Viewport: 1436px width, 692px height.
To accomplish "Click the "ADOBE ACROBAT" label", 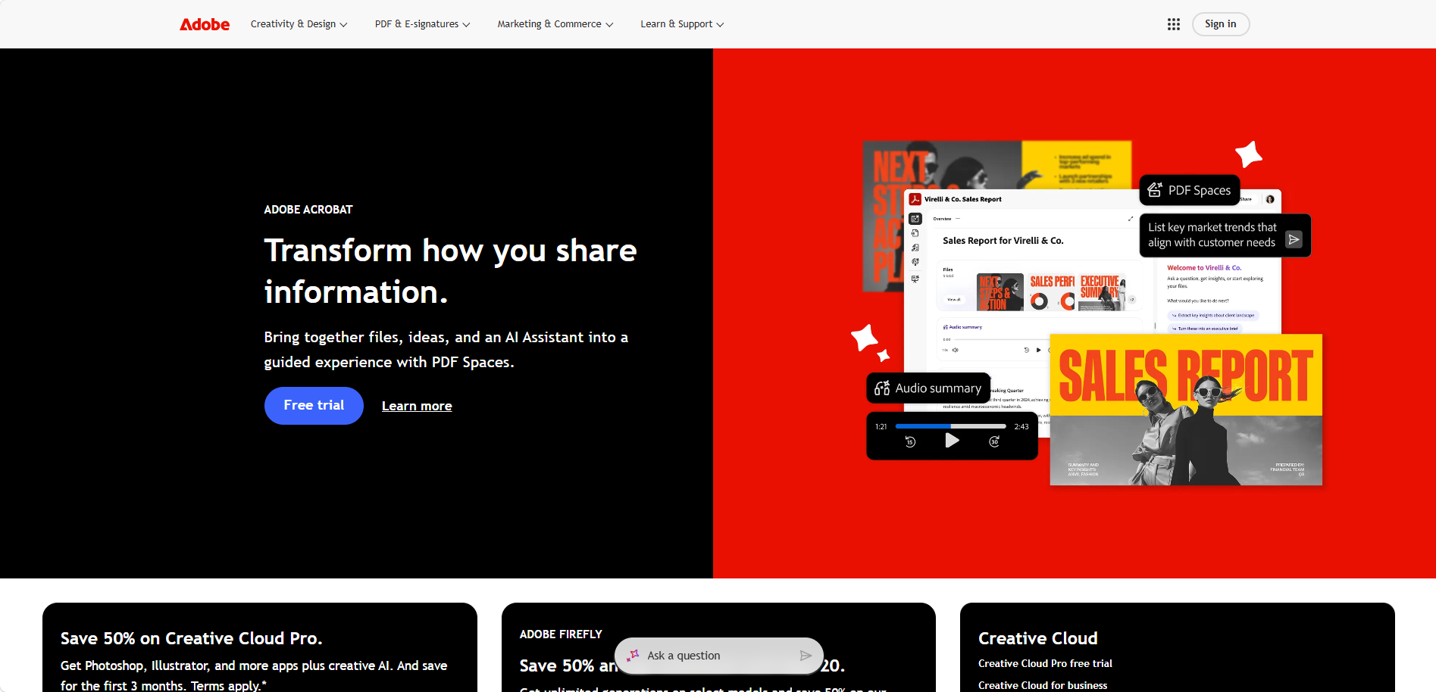I will click(x=308, y=210).
